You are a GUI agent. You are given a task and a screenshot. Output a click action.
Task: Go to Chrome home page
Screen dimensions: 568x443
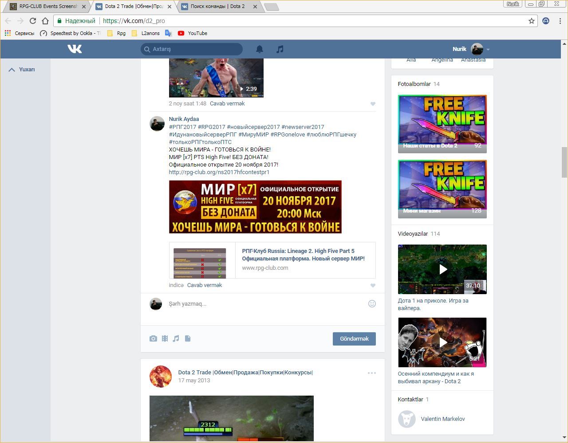tap(45, 21)
